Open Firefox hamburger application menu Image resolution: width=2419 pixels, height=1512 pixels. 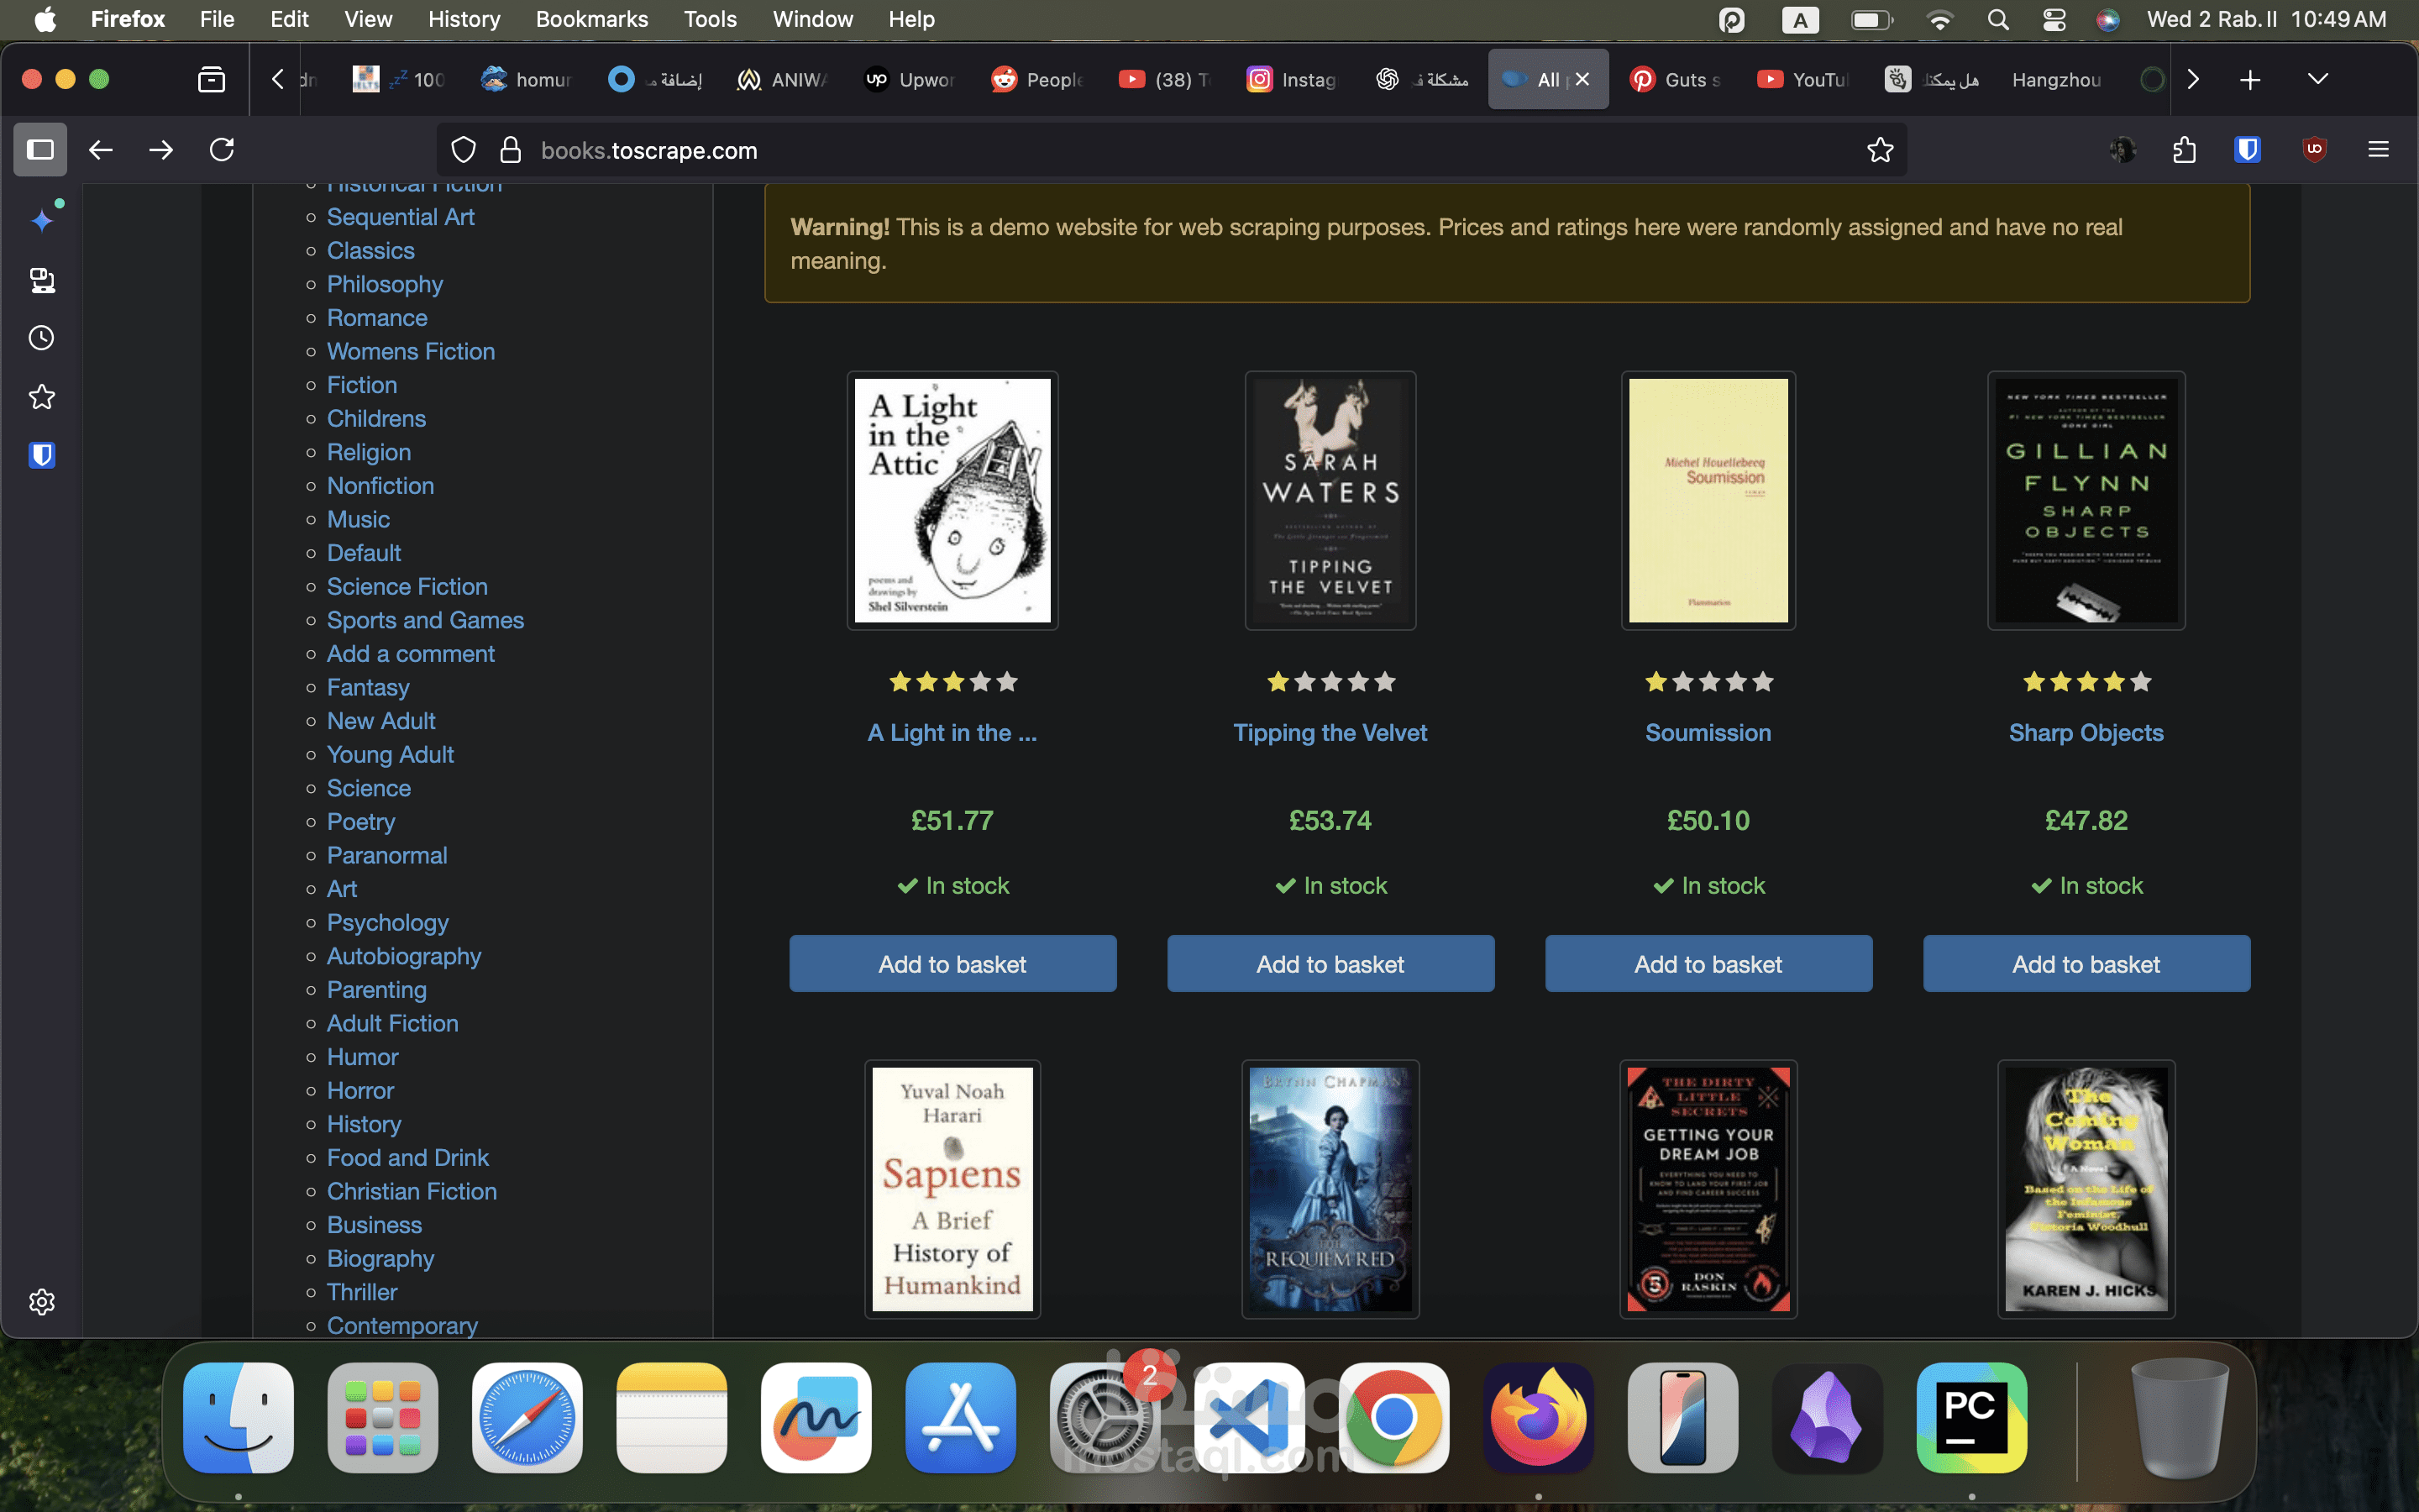2378,150
